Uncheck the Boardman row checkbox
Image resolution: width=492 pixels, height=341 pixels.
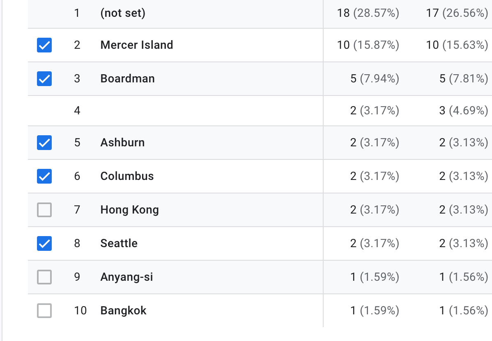44,79
